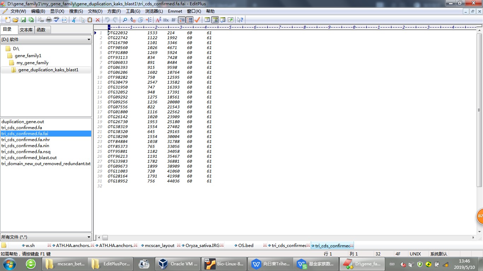Switch to the w.sh document tab
This screenshot has height=271, width=483.
(30, 245)
